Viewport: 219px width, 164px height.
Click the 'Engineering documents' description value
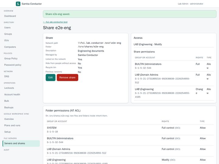[91, 51]
